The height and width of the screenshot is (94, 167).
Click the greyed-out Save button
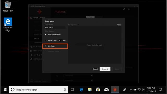point(117,69)
